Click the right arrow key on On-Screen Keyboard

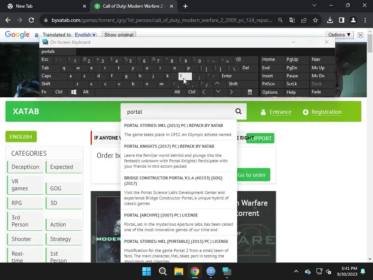coord(231,92)
